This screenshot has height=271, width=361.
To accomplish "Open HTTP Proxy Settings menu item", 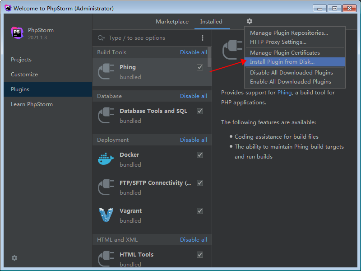I will [x=295, y=42].
